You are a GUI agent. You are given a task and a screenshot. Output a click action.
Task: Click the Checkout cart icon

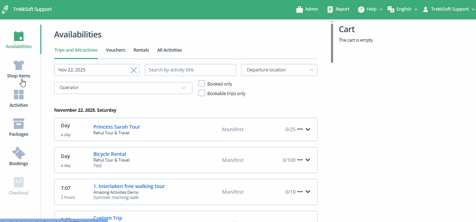[x=18, y=183]
